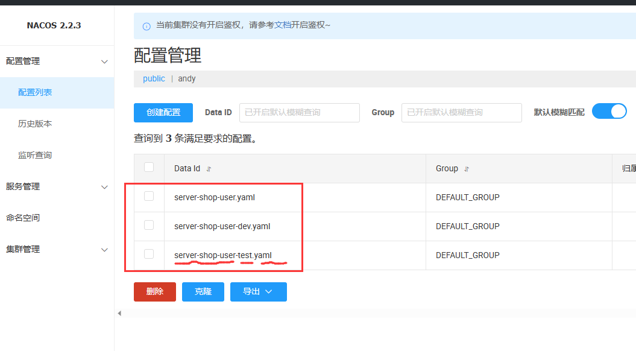636x351 pixels.
Task: Switch to the public namespace
Action: click(154, 79)
